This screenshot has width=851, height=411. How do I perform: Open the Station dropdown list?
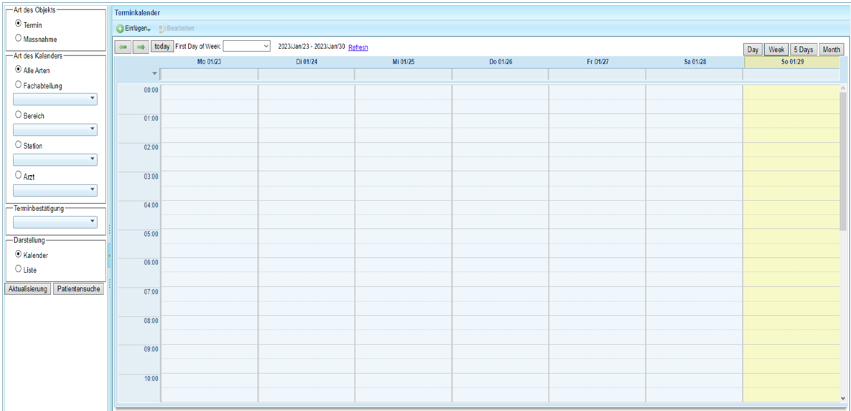pos(55,160)
